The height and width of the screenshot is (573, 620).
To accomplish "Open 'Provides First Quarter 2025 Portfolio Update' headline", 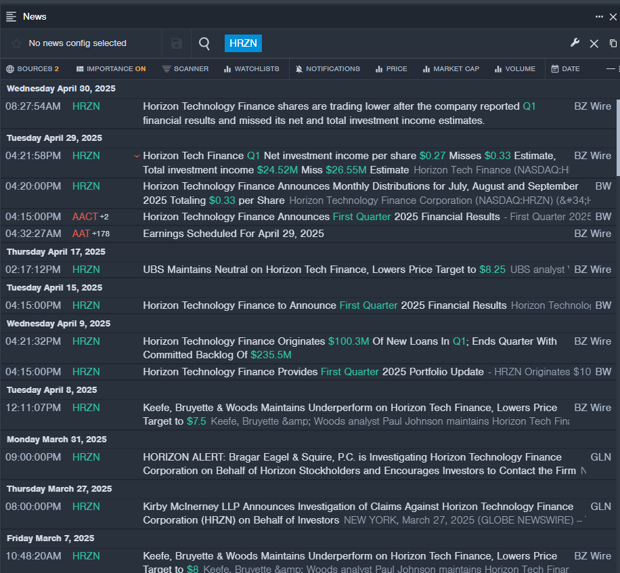I will click(313, 372).
